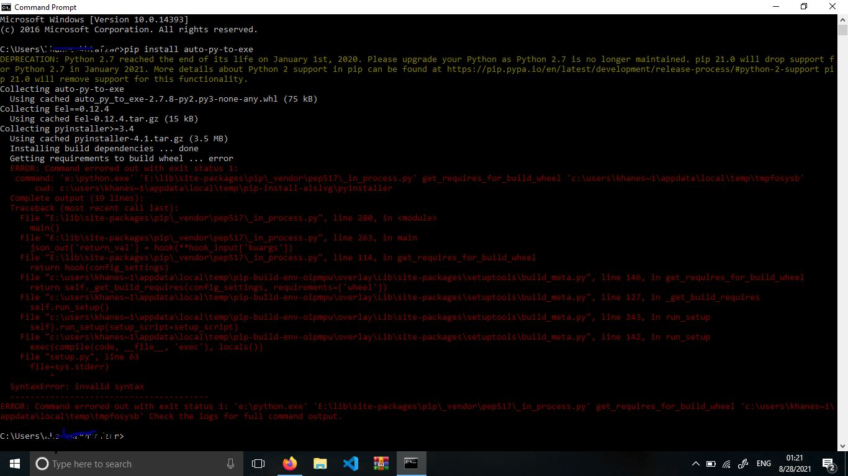The width and height of the screenshot is (848, 476).
Task: Open Windows Ink Workspace pen icon
Action: (743, 464)
